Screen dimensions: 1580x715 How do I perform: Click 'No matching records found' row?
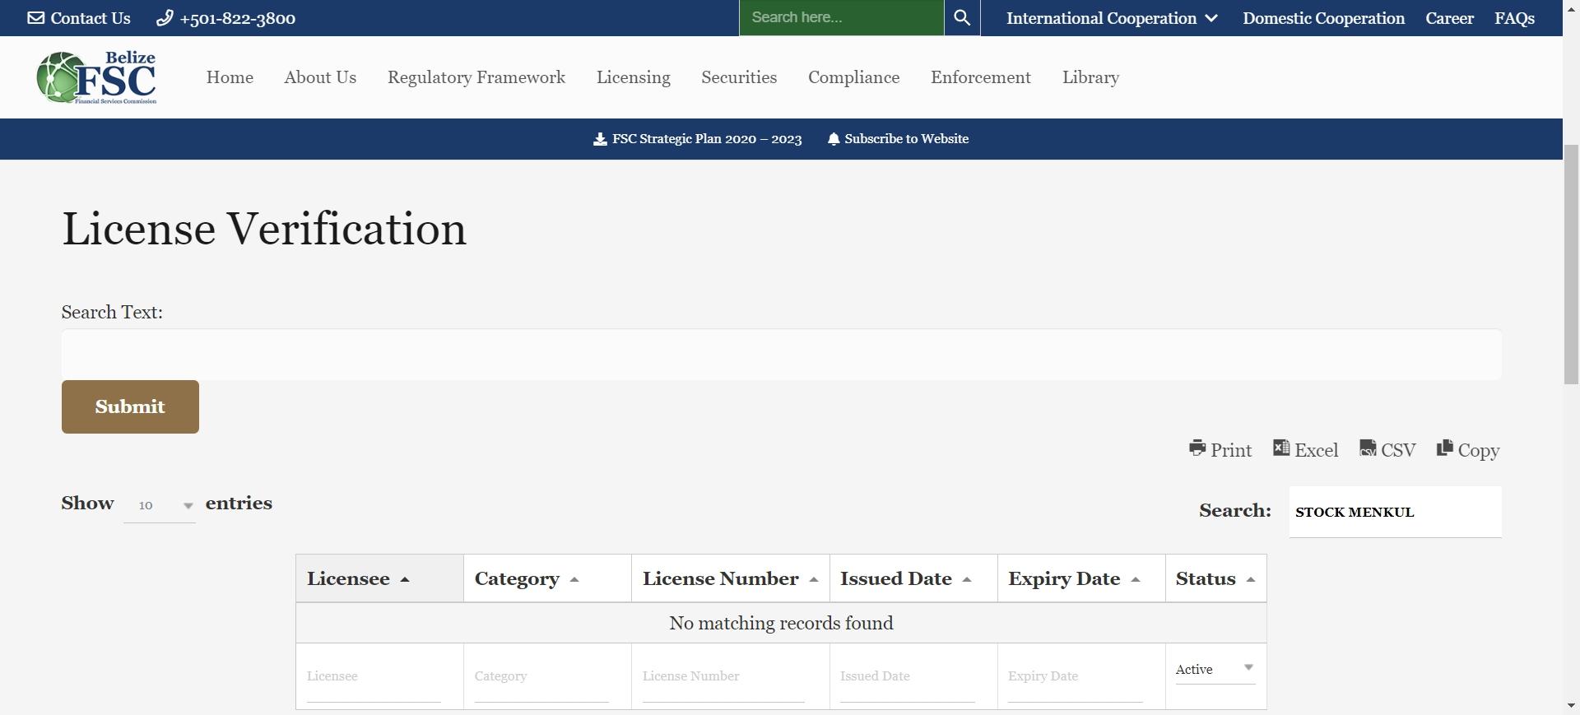781,623
